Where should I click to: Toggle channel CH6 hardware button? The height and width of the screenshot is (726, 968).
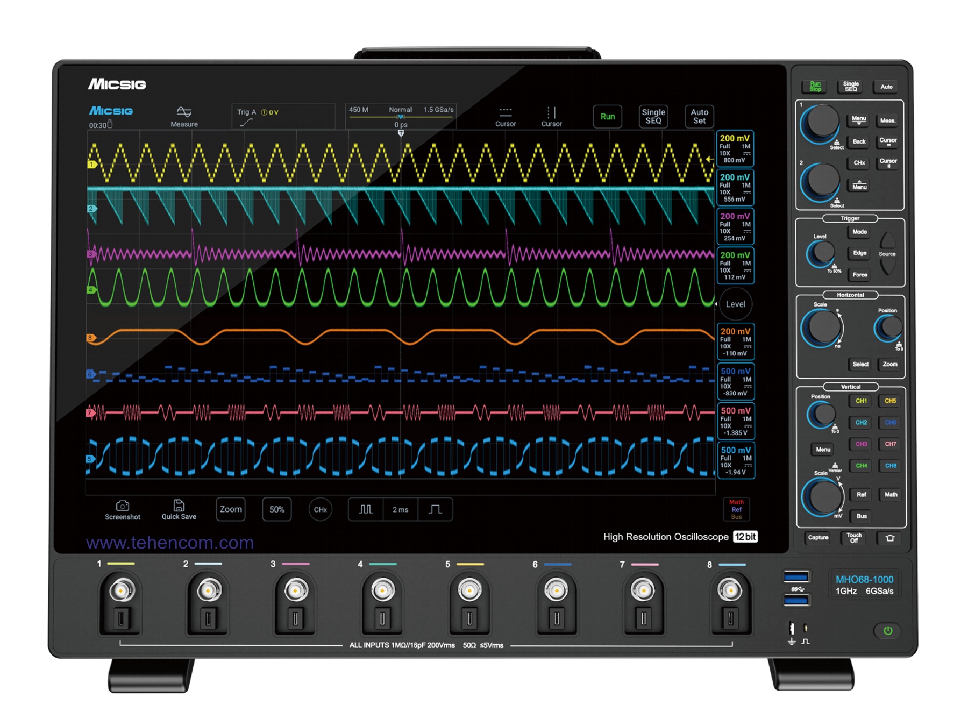(890, 422)
